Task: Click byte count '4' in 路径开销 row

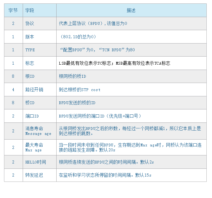Action: tap(13, 90)
